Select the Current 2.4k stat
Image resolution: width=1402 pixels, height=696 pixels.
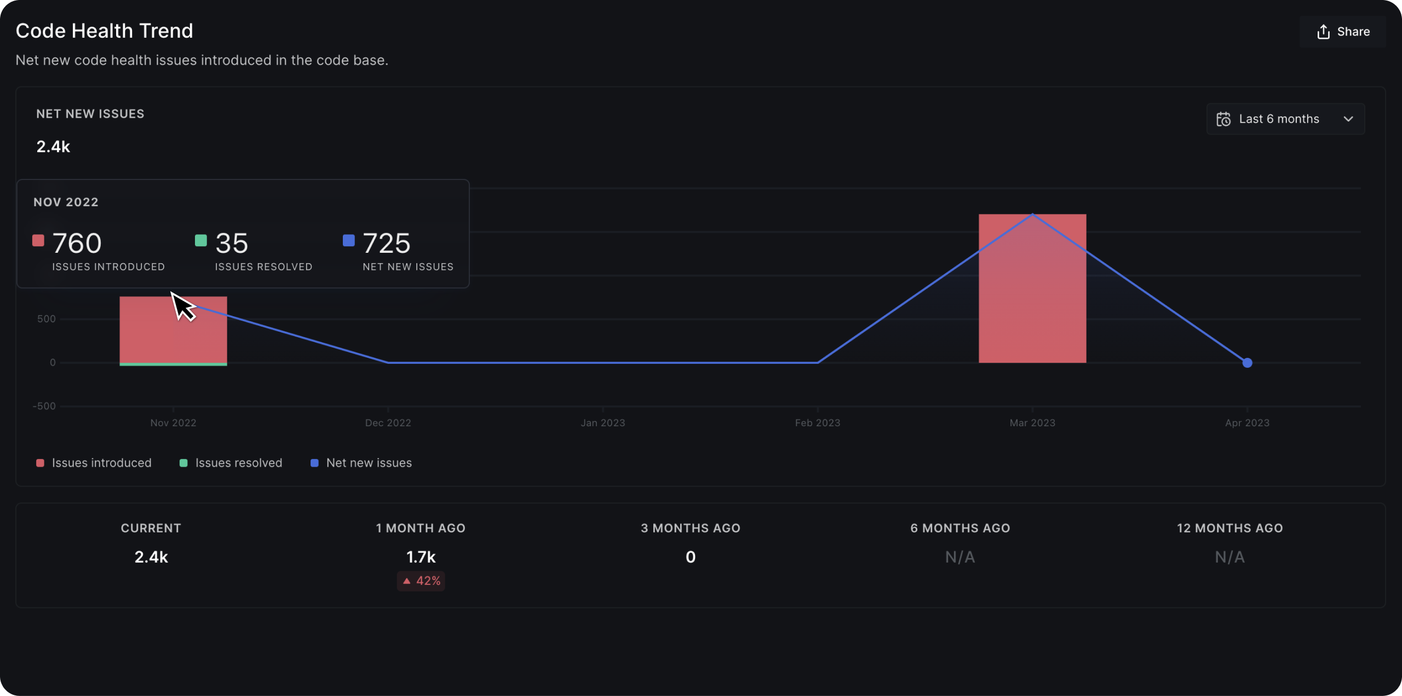click(151, 556)
